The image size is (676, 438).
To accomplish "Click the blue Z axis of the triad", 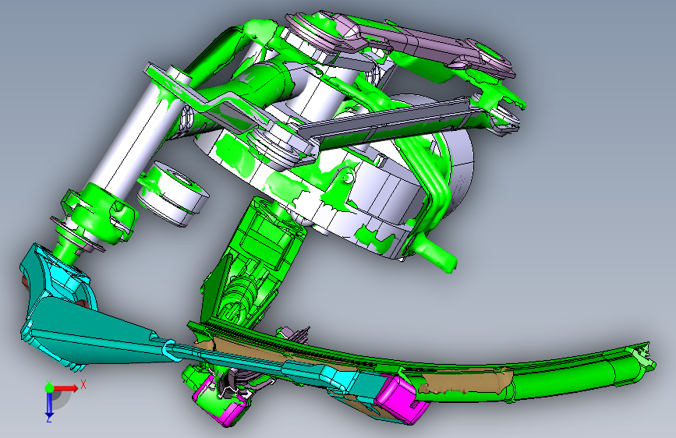I will coord(49,404).
